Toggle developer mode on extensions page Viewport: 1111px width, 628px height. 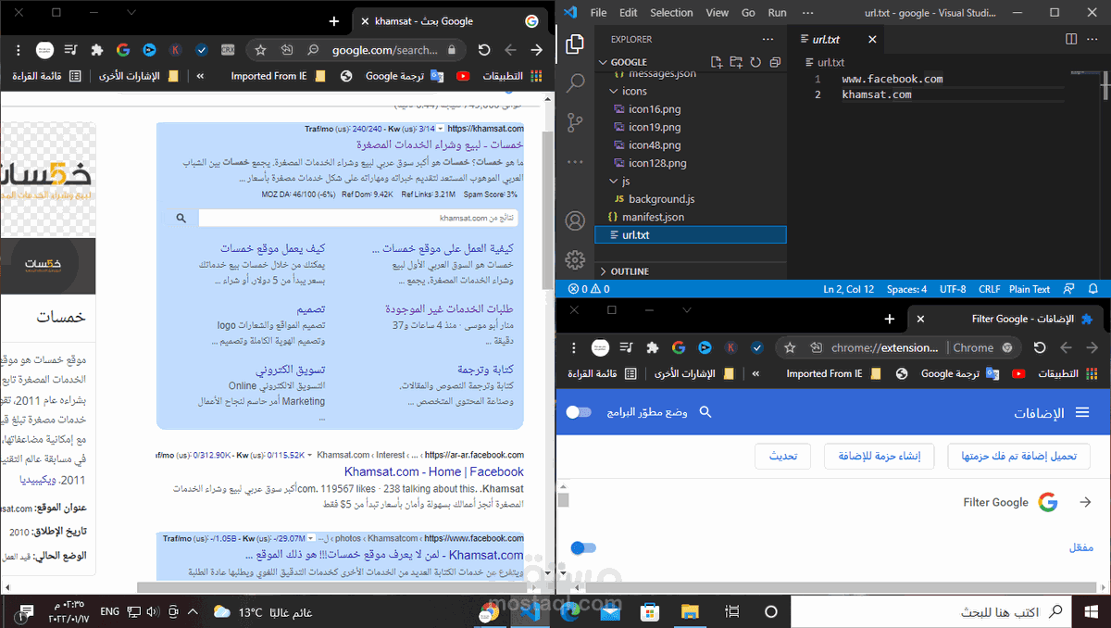[x=579, y=412]
